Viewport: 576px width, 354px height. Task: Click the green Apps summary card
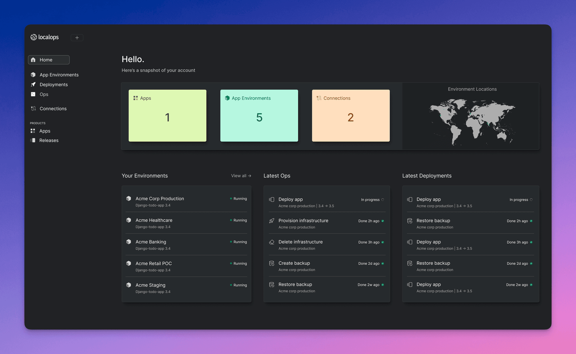point(167,116)
